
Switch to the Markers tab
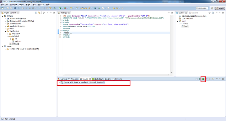(62, 79)
